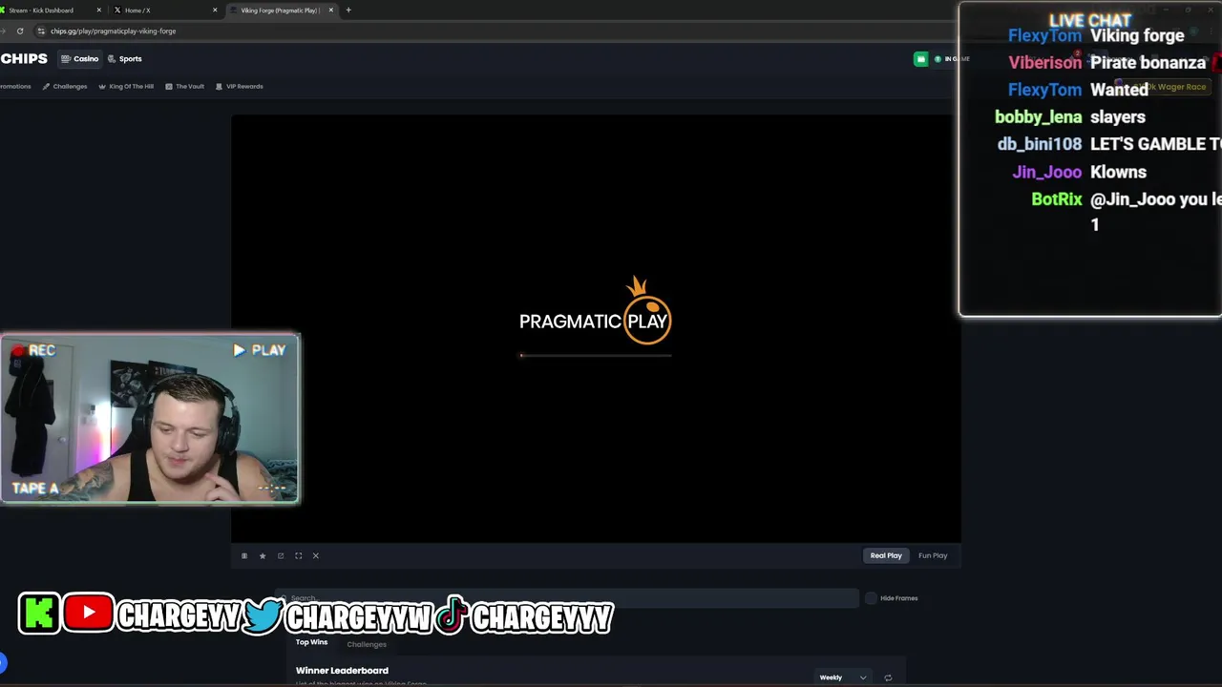1222x687 pixels.
Task: Refresh the Winner Leaderboard
Action: tap(888, 677)
